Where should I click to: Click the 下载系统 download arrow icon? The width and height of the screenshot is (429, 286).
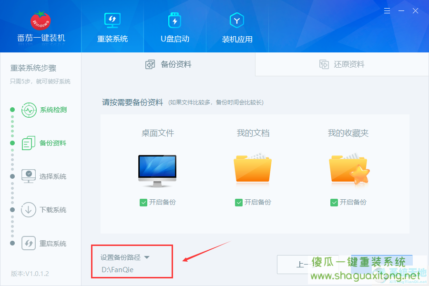tap(29, 210)
